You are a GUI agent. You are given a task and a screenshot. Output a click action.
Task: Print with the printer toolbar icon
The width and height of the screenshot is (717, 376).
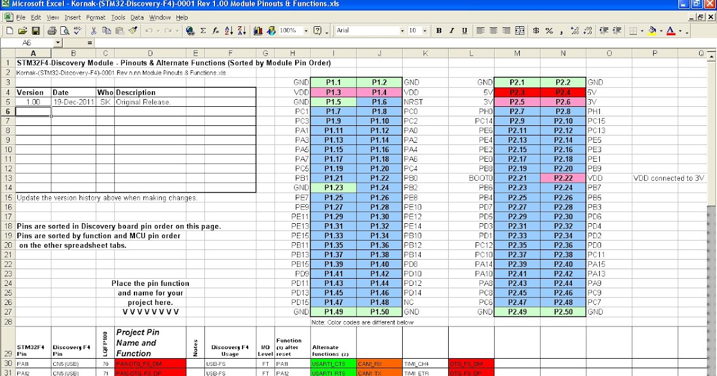tap(52, 30)
